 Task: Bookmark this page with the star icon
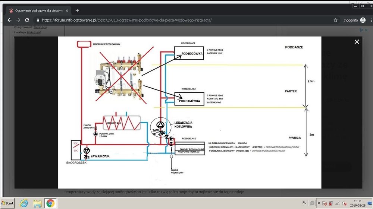tap(336, 20)
